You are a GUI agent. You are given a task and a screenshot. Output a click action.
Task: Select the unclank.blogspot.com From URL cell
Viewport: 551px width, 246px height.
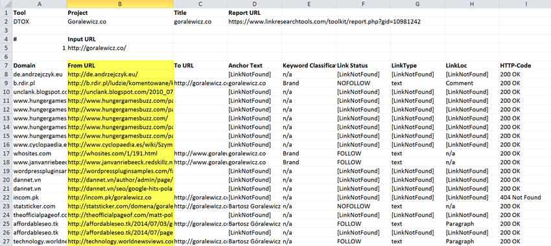point(120,92)
